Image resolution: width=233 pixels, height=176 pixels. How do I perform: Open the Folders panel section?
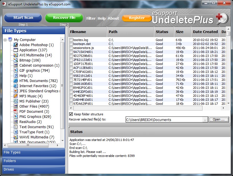click(34, 161)
